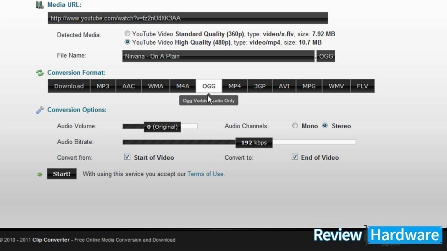Image resolution: width=447 pixels, height=251 pixels.
Task: Select the WMA format tab
Action: click(x=155, y=86)
